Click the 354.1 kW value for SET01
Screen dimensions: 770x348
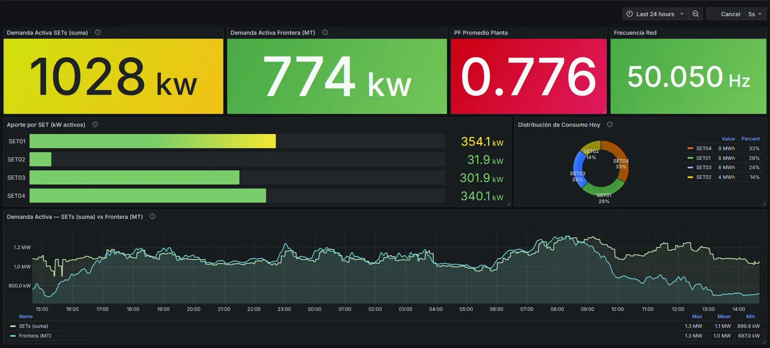tap(482, 142)
